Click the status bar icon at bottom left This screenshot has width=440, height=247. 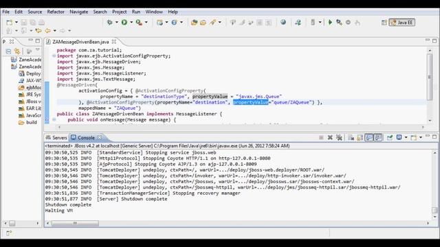(x=9, y=233)
